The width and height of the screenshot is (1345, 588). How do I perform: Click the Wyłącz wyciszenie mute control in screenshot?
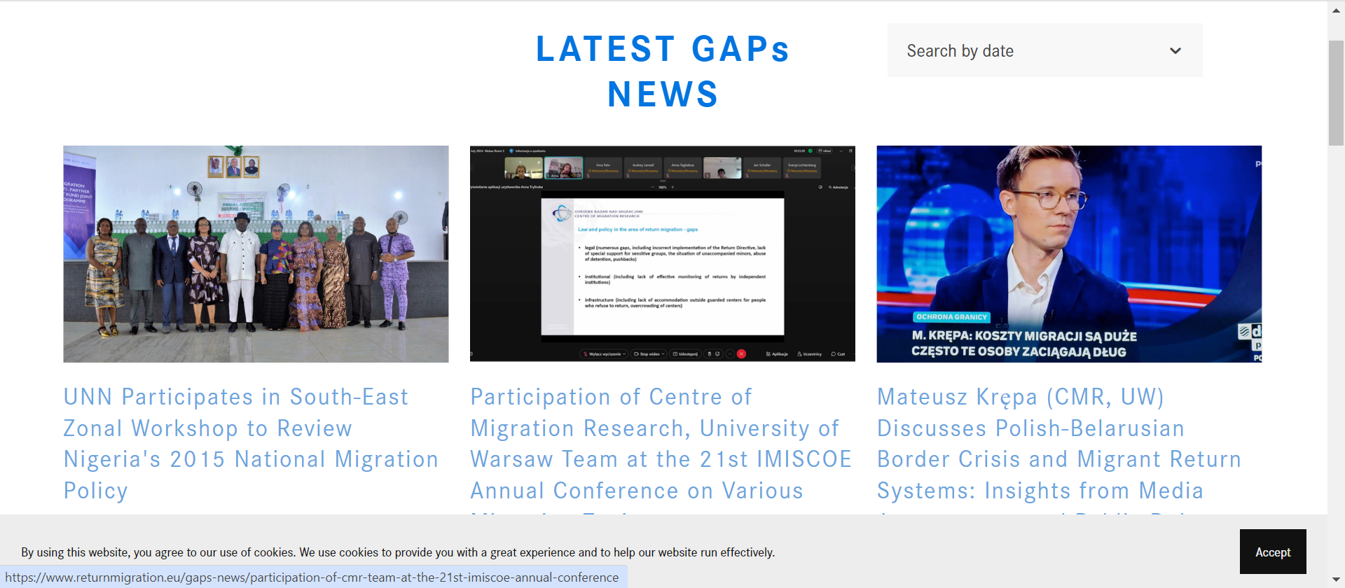pyautogui.click(x=604, y=354)
